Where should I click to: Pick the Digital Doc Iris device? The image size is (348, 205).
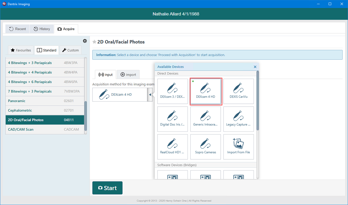coord(172,119)
